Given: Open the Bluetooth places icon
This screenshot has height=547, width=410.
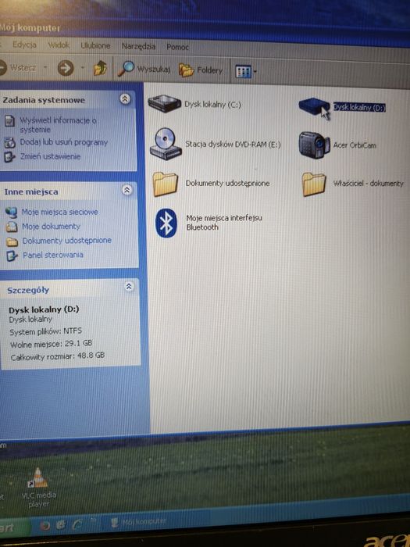Looking at the screenshot, I should [x=166, y=223].
